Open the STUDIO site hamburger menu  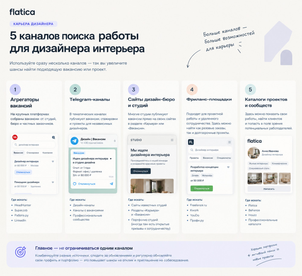172,140
